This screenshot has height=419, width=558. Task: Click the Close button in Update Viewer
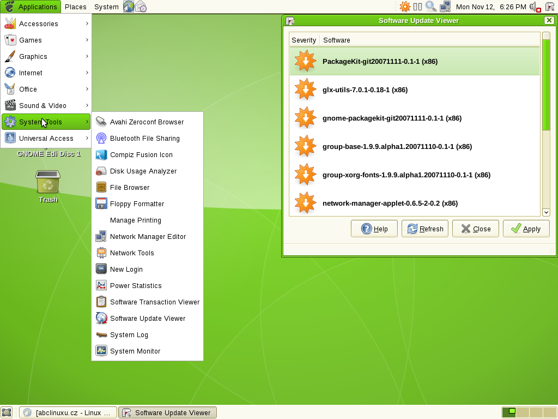[x=475, y=229]
